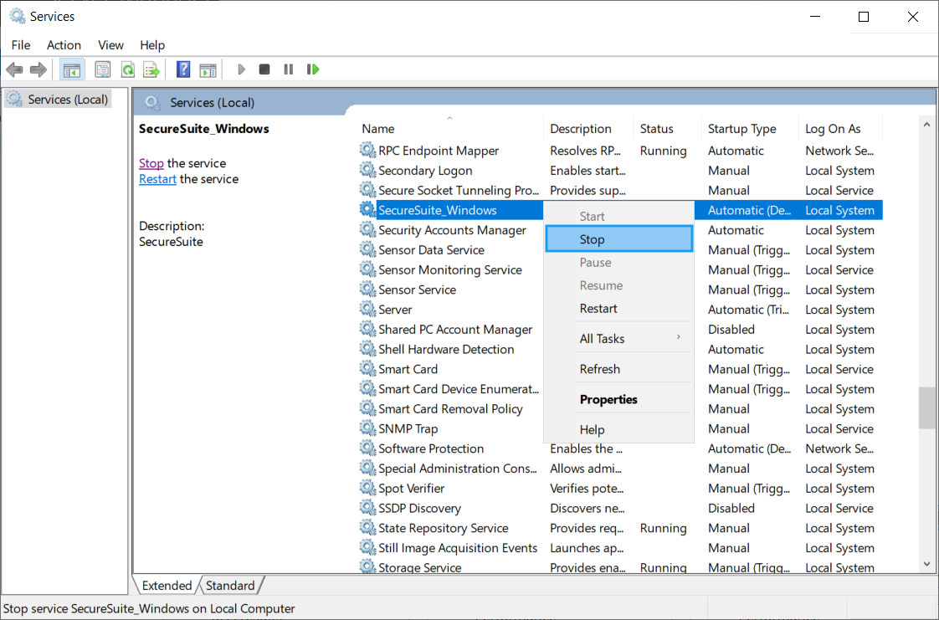
Task: Choose Help in the context menu
Action: [x=619, y=430]
